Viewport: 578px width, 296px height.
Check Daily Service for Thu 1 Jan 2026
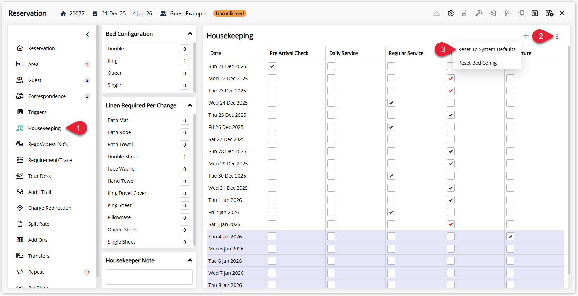pos(332,200)
